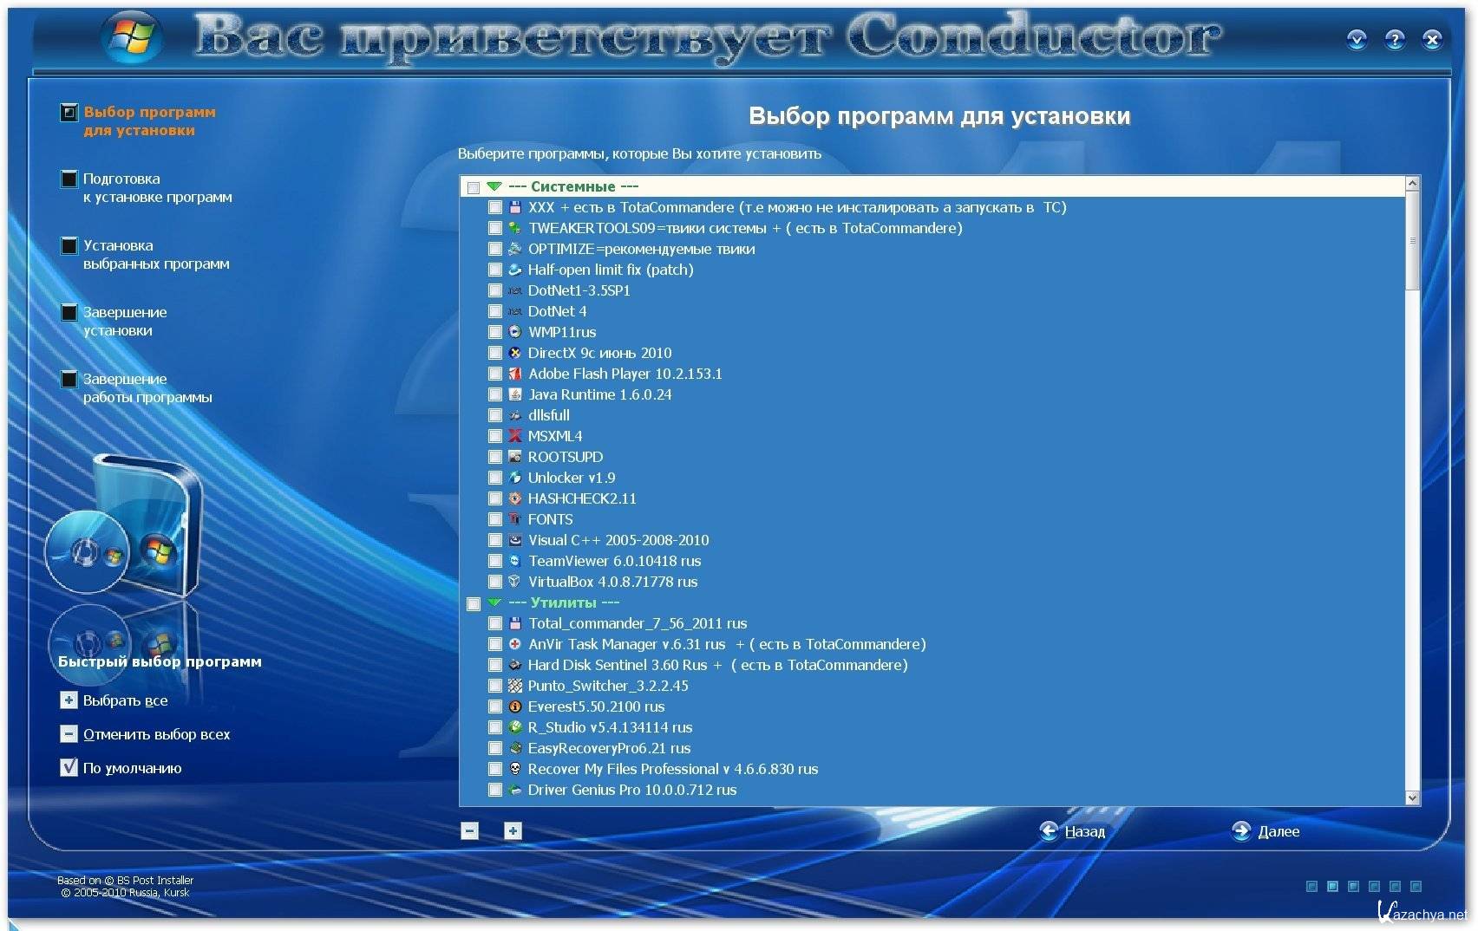1478x931 pixels.
Task: Collapse the Утилиты group arrow
Action: 494,602
